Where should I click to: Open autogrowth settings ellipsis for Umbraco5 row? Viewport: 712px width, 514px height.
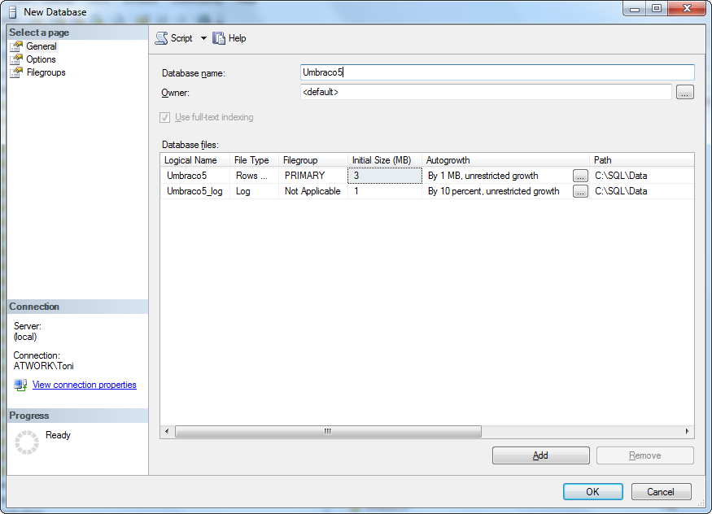580,176
